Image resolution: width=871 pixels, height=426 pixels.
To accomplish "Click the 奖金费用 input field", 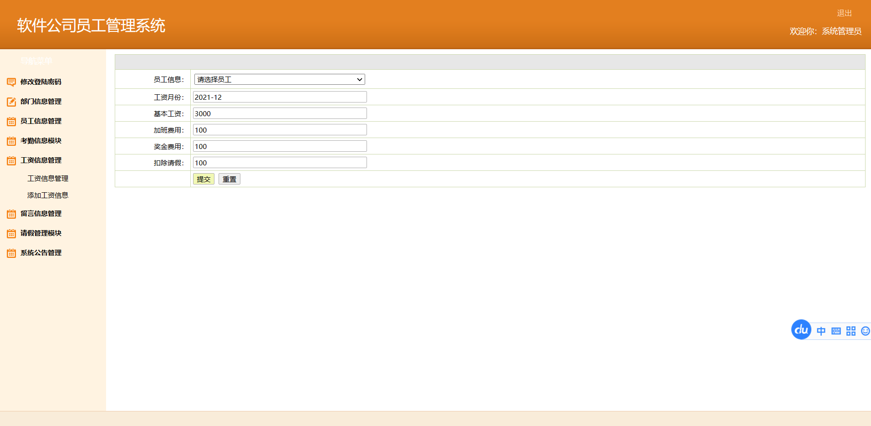I will pyautogui.click(x=280, y=146).
